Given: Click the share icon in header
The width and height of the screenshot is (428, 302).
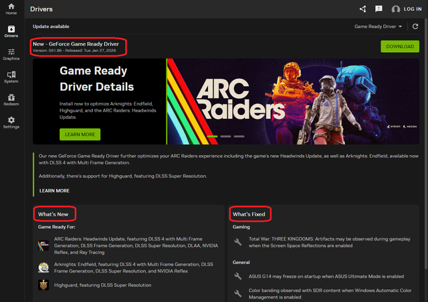Looking at the screenshot, I should [362, 9].
